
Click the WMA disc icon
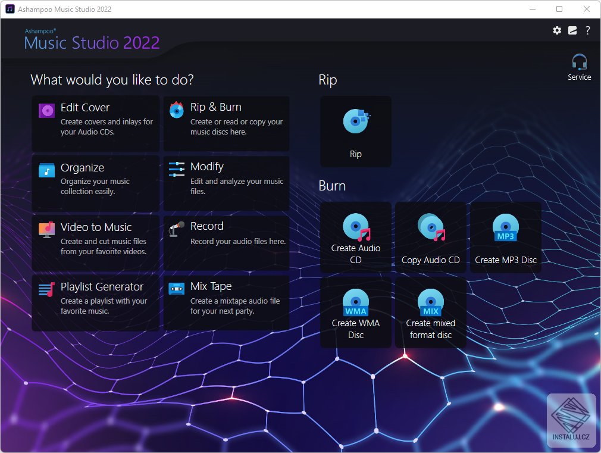[x=356, y=302]
